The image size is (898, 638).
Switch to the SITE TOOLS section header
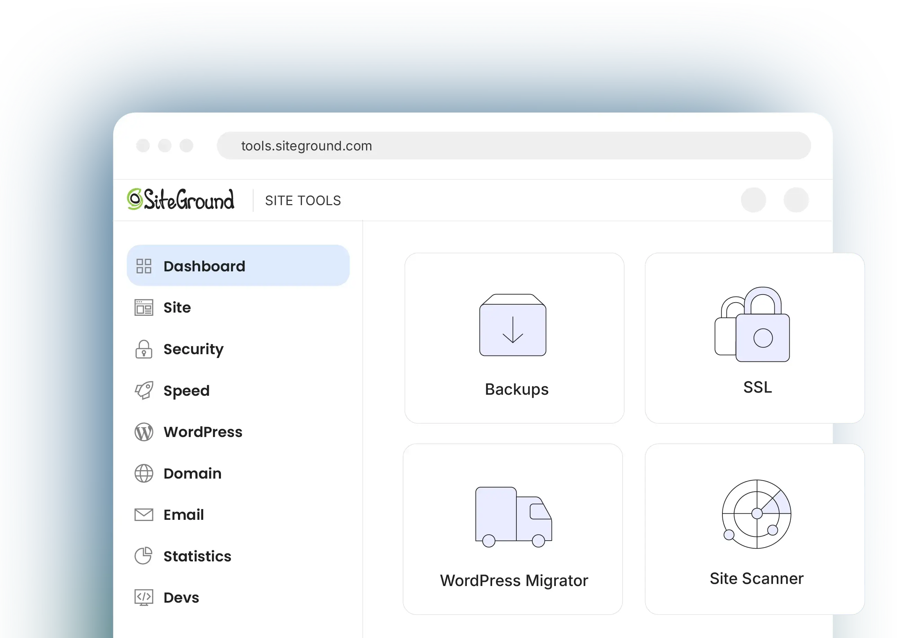tap(303, 201)
